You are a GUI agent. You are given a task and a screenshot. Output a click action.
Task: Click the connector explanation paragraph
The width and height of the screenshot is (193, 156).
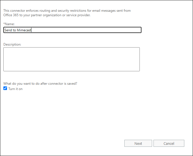tap(67, 13)
